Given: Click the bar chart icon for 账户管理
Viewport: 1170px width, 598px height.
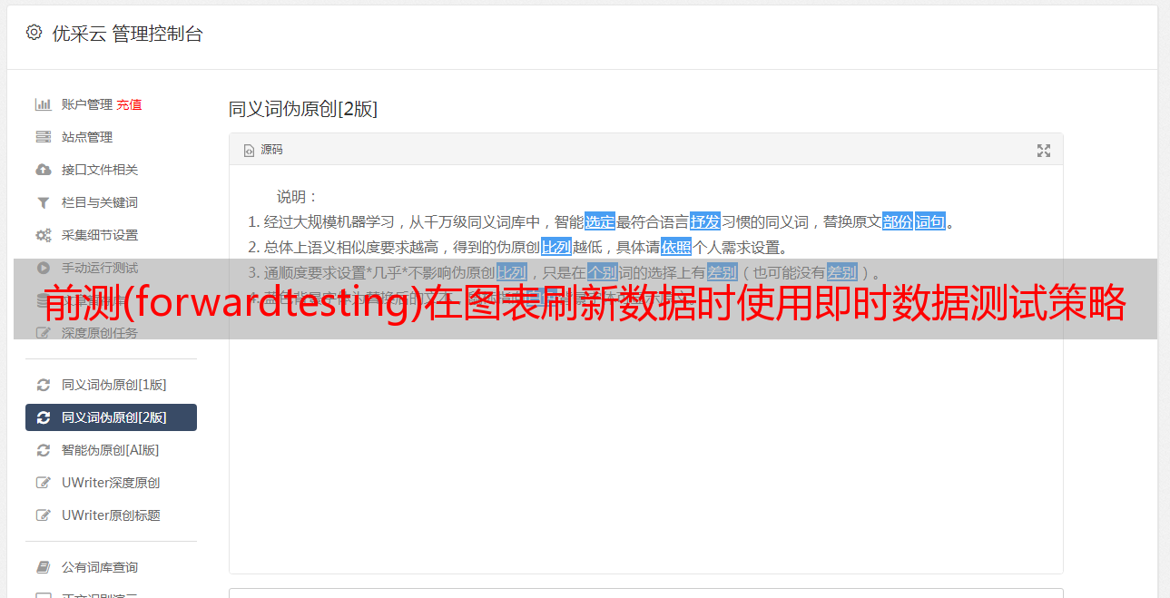Looking at the screenshot, I should pos(43,104).
